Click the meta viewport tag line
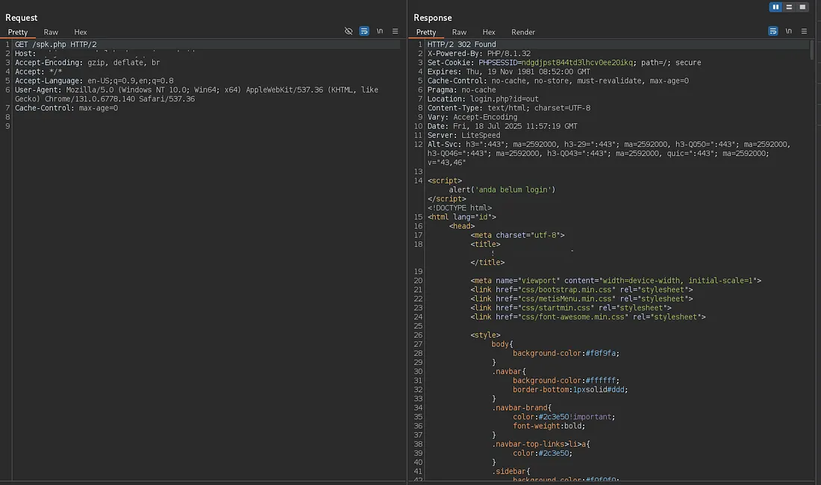 click(616, 281)
